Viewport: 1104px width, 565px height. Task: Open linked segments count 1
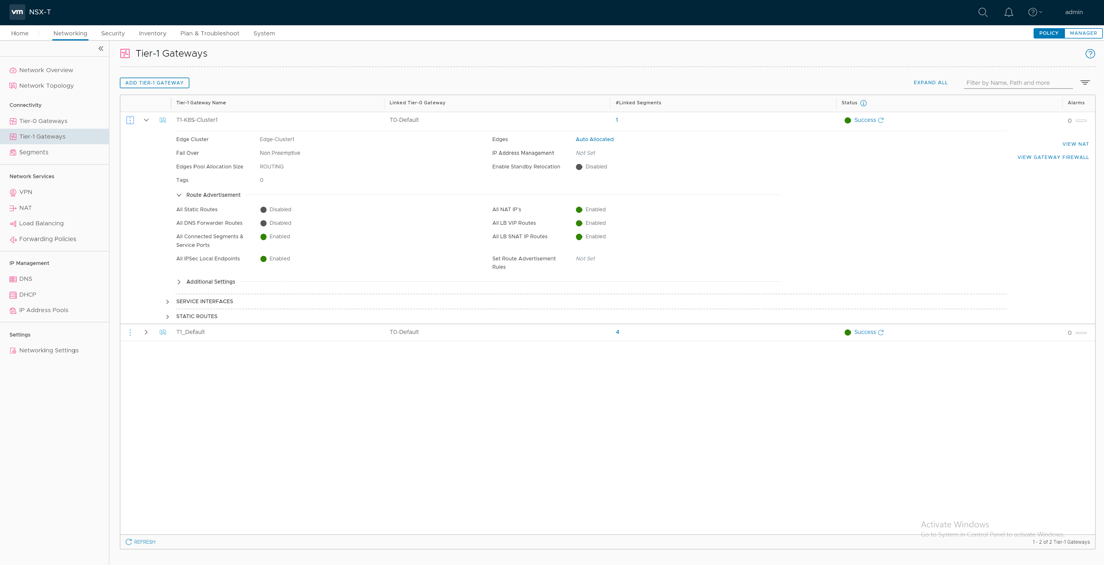coord(617,120)
